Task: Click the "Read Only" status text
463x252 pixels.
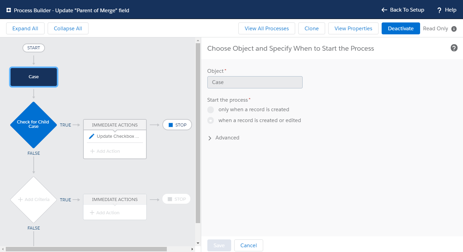Action: (x=435, y=29)
